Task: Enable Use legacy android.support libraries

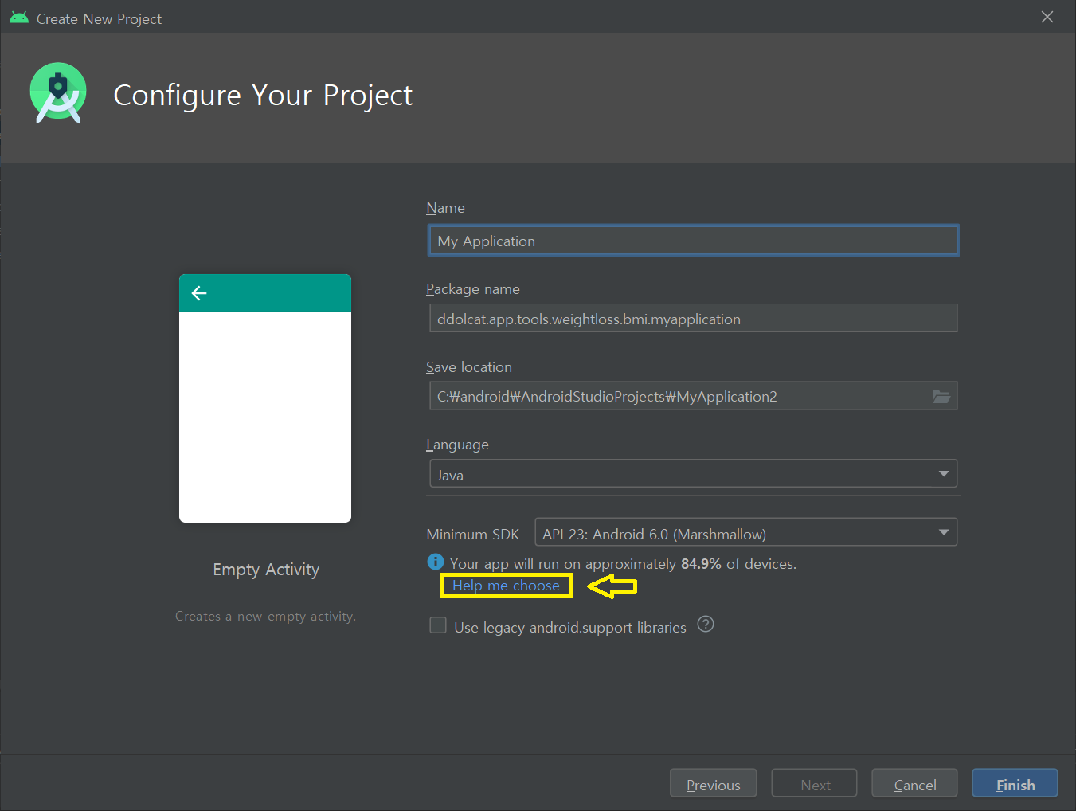Action: point(438,625)
